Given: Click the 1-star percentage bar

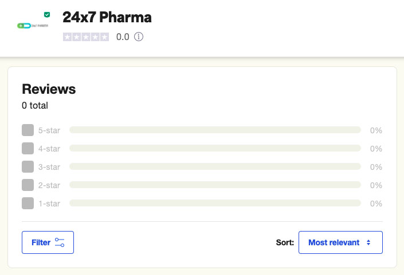Looking at the screenshot, I should click(215, 204).
